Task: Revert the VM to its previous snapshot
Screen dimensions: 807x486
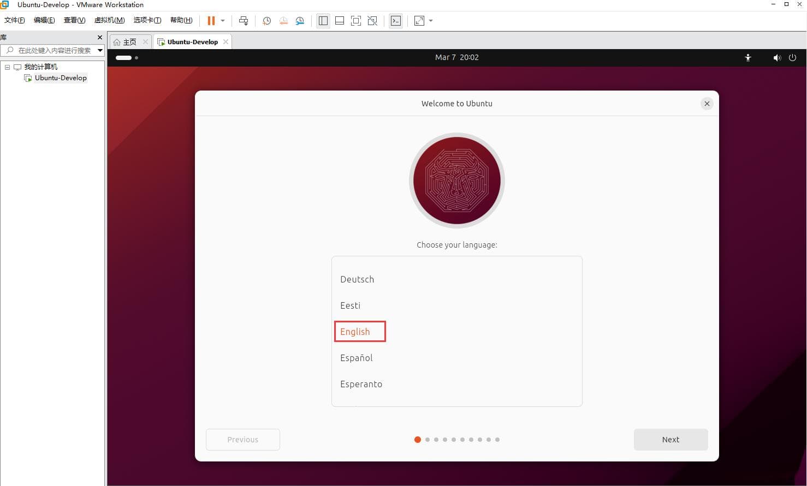Action: pos(283,21)
